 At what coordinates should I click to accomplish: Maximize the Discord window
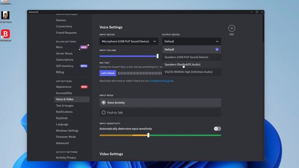click(x=257, y=12)
